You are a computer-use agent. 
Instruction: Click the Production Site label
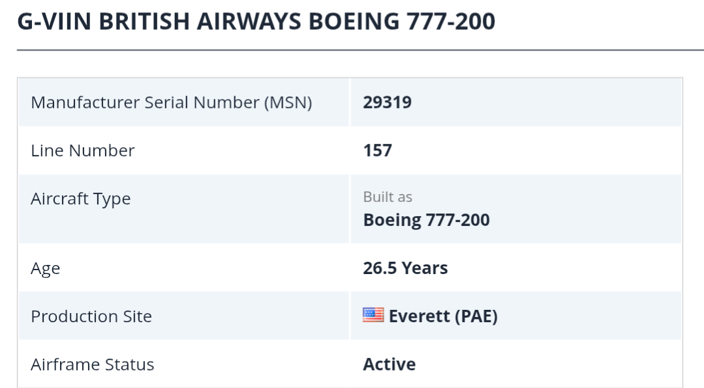pyautogui.click(x=91, y=316)
